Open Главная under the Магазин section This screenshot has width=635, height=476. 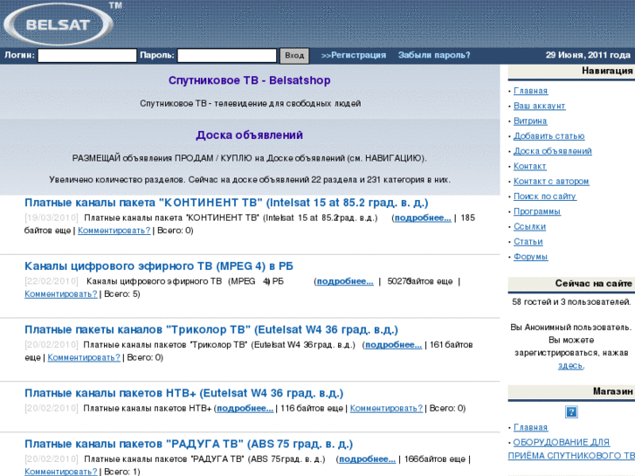[x=530, y=427]
